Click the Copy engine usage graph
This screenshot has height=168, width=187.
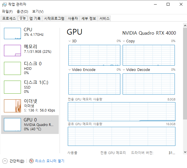pyautogui.click(x=149, y=55)
